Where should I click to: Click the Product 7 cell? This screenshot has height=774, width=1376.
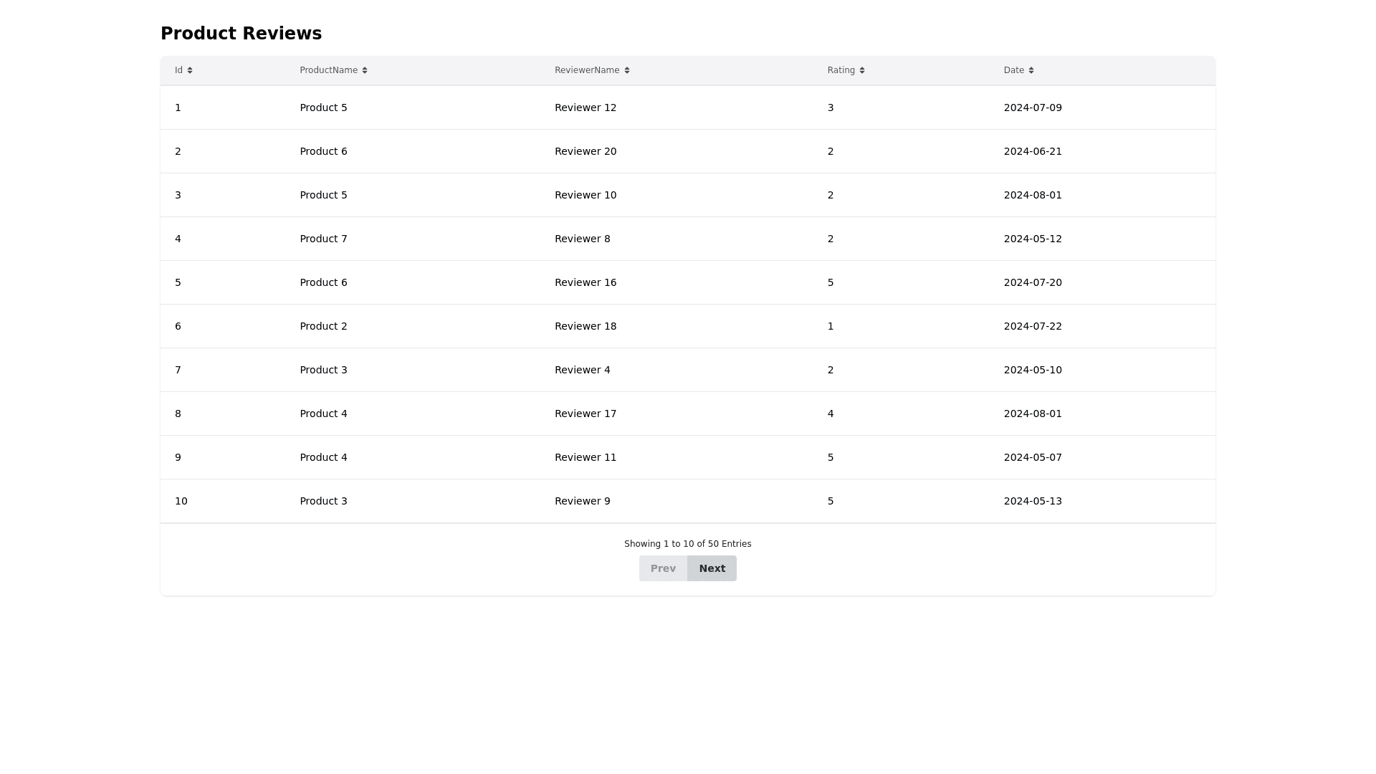tap(323, 239)
